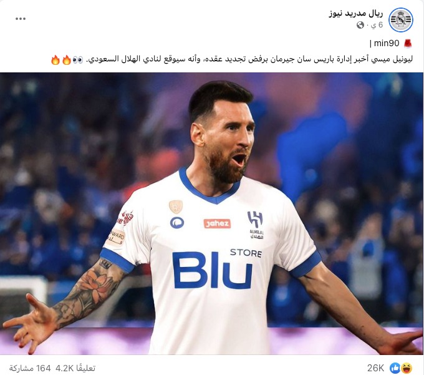The image size is (424, 375).
Task: View the 26K reactions count
Action: (375, 368)
